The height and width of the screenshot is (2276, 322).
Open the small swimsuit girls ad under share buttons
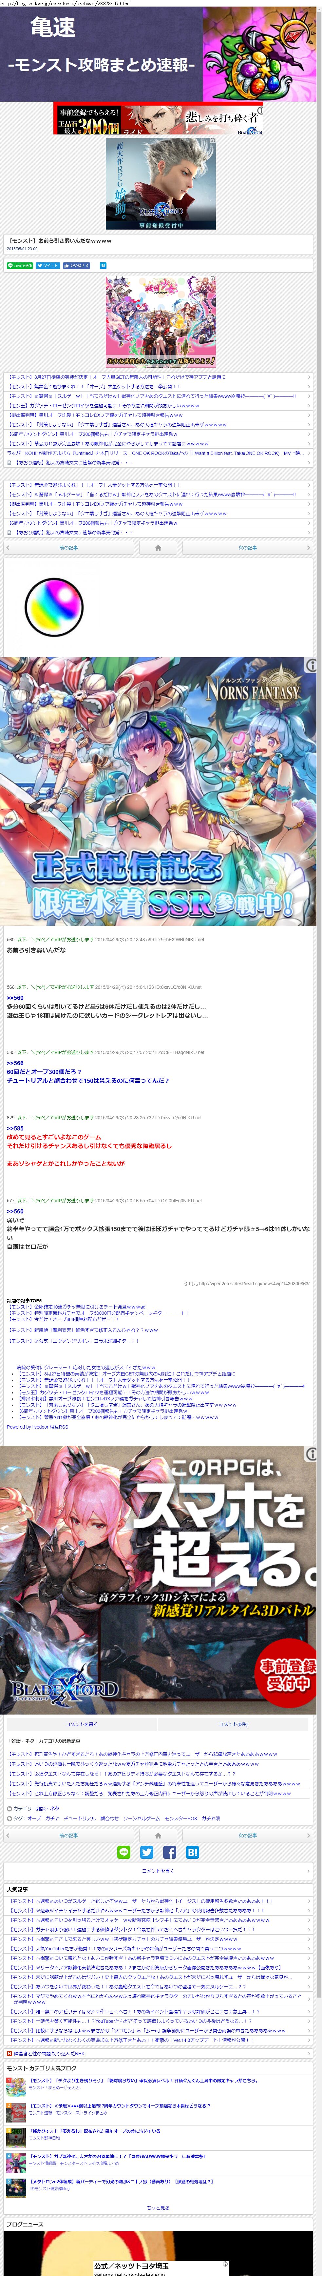click(x=161, y=322)
